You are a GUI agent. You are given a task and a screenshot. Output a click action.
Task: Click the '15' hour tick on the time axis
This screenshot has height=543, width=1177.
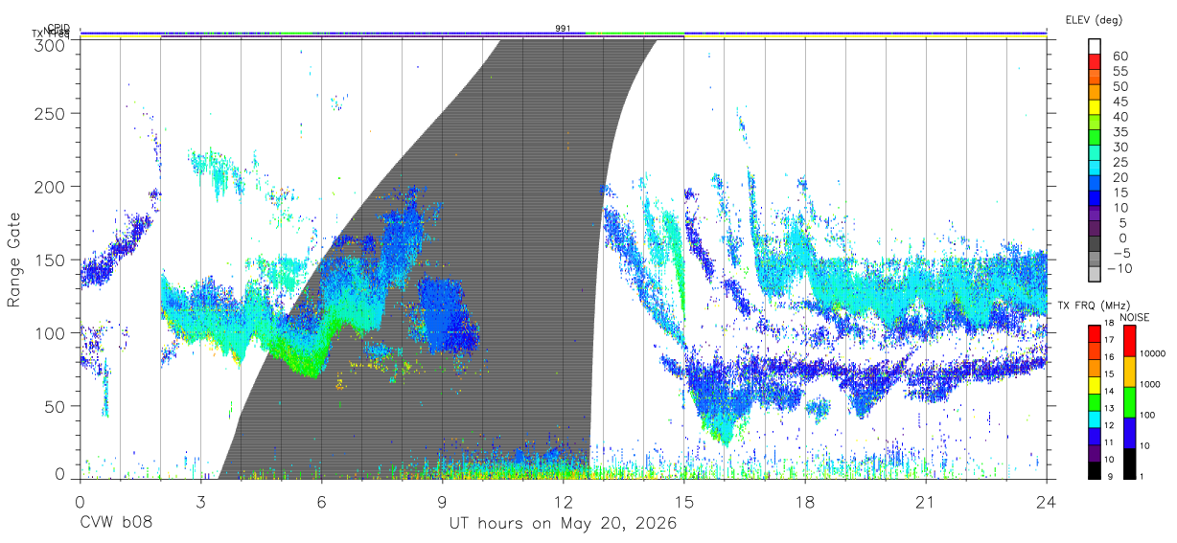tap(684, 501)
